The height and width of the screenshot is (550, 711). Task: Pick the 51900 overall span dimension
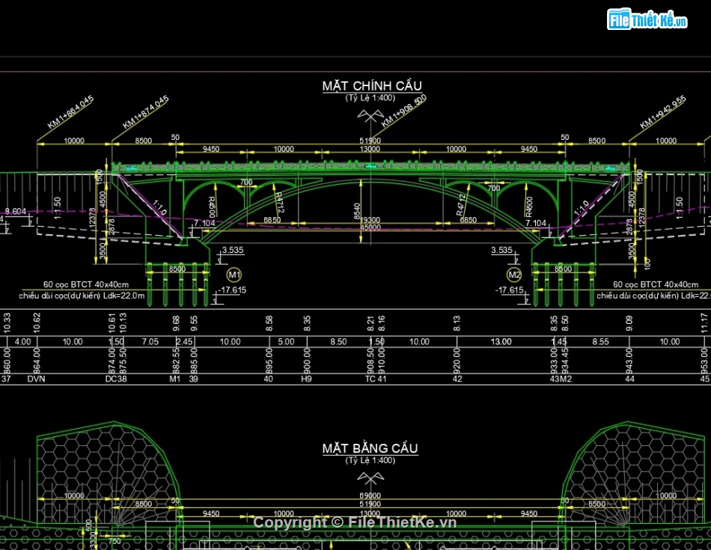[370, 141]
